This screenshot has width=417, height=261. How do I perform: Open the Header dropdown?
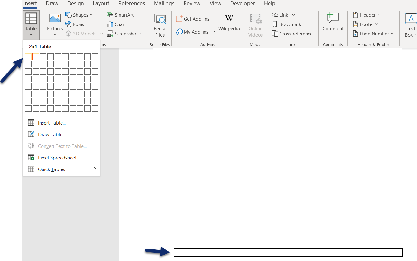[366, 15]
